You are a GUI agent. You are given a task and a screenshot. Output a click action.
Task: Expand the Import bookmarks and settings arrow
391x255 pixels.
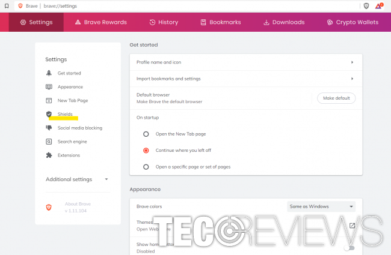[352, 79]
